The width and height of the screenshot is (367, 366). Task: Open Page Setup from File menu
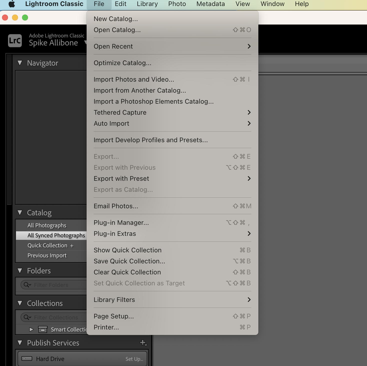coord(172,316)
